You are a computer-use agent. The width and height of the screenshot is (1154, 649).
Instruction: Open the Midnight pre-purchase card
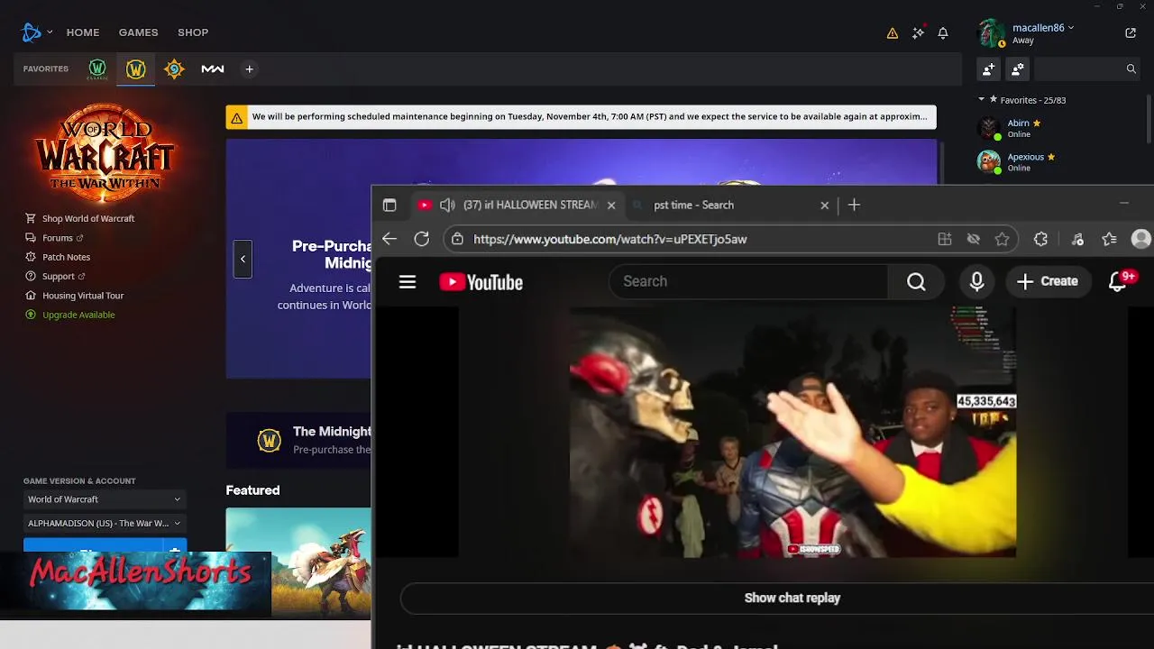(x=299, y=440)
